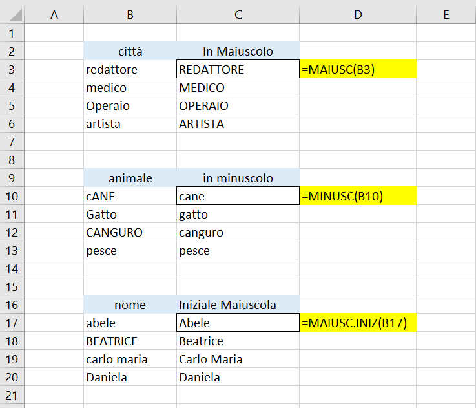This screenshot has height=408, width=476.
Task: Click cell containing cANE
Action: pyautogui.click(x=130, y=196)
